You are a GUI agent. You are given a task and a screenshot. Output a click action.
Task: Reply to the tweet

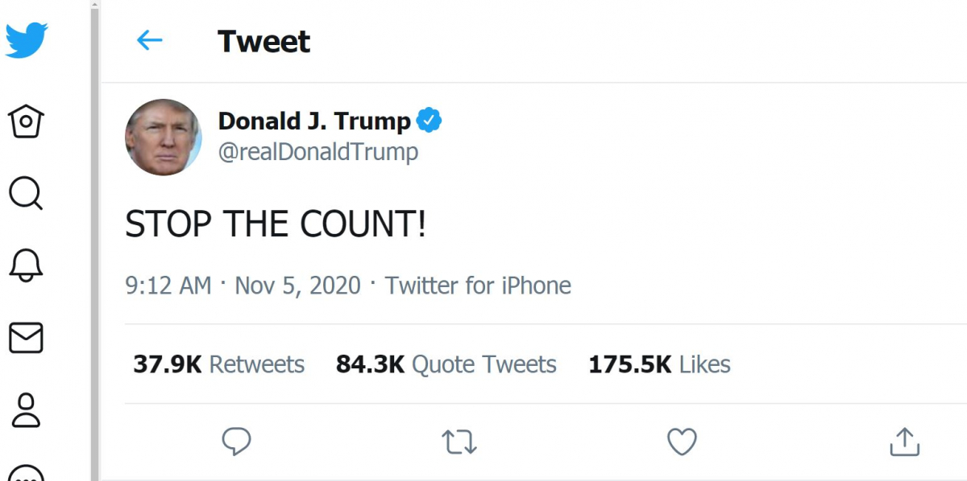coord(236,441)
